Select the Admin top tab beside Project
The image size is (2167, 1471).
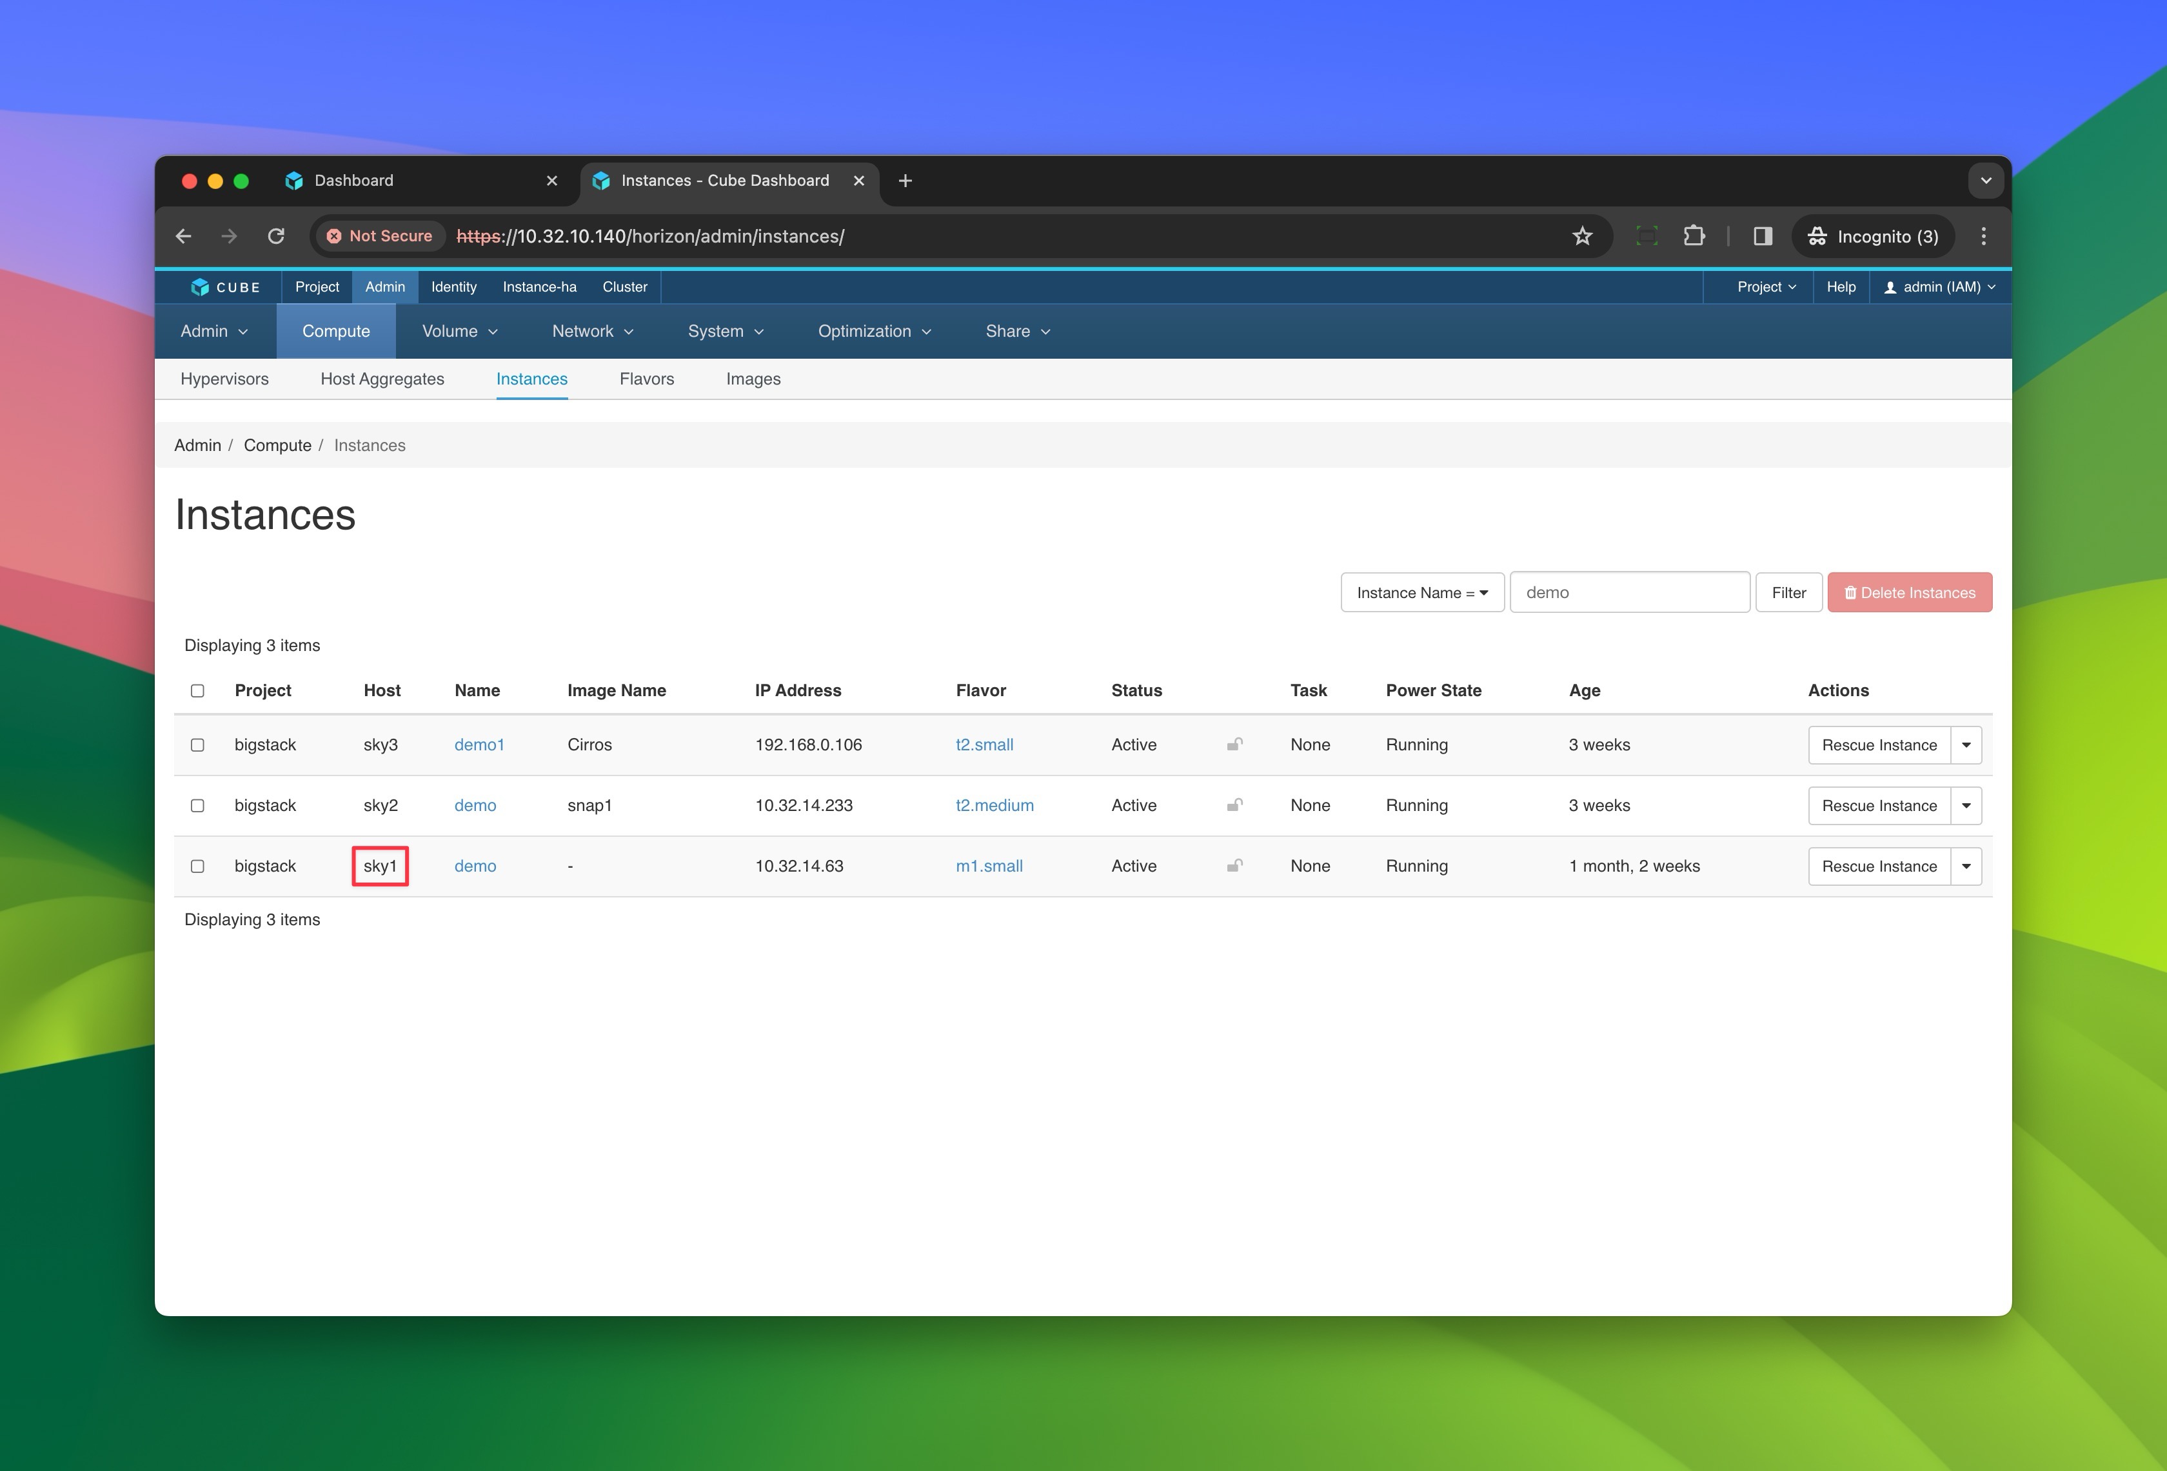pyautogui.click(x=385, y=287)
